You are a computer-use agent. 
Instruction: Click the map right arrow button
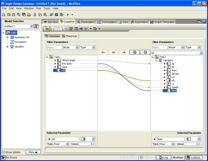[x=124, y=52]
